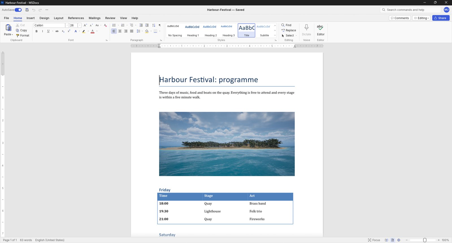452x243 pixels.
Task: Click the search commands and help box
Action: click(x=410, y=10)
